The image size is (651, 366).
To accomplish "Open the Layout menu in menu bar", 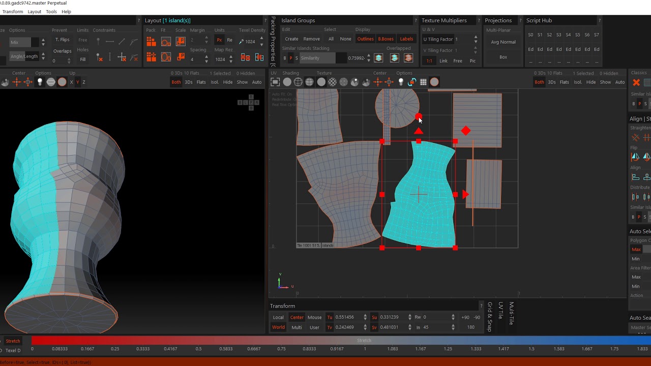I will (35, 12).
